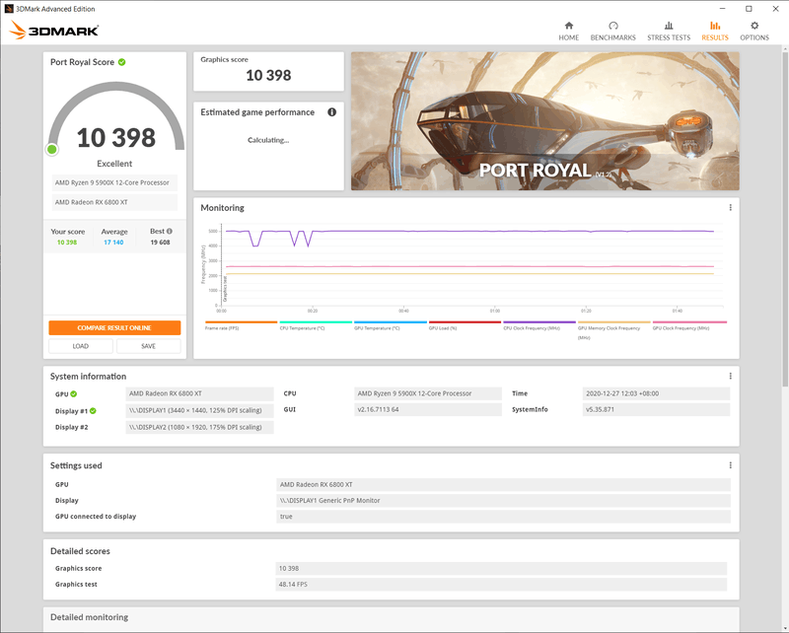Image resolution: width=789 pixels, height=633 pixels.
Task: Select the Graphics test 48.14 FPS value
Action: pyautogui.click(x=501, y=584)
